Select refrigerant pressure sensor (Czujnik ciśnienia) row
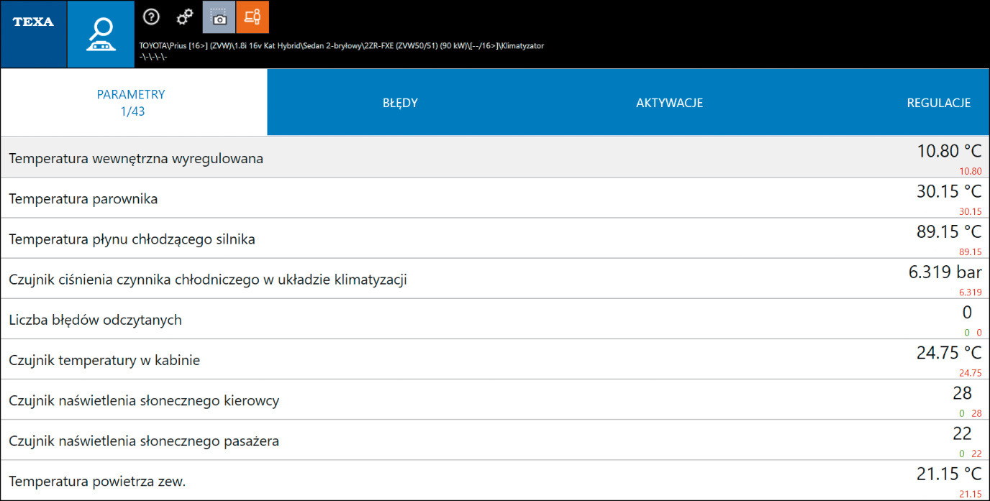Viewport: 990px width, 501px height. (207, 280)
